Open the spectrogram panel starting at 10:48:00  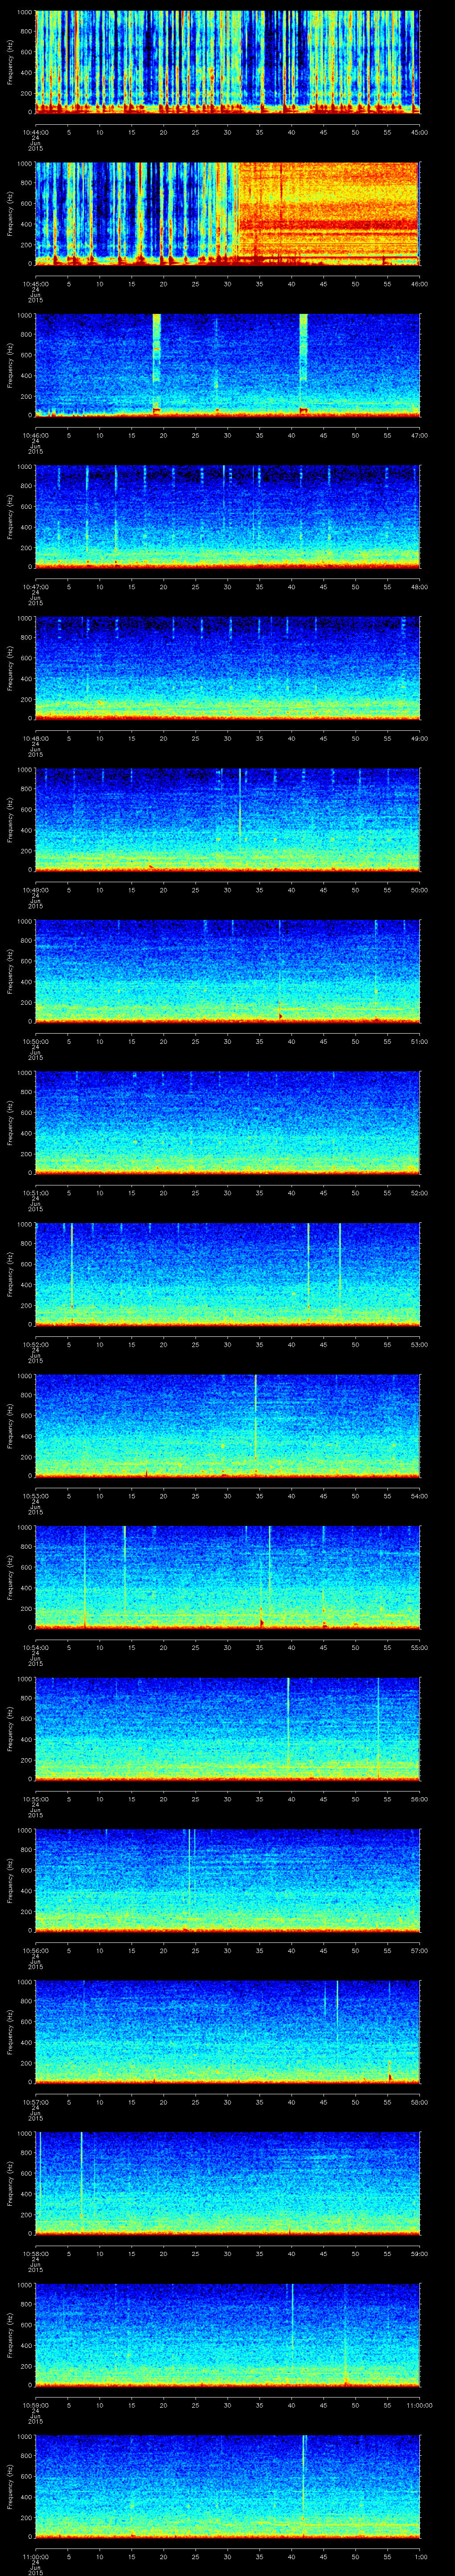click(x=228, y=668)
